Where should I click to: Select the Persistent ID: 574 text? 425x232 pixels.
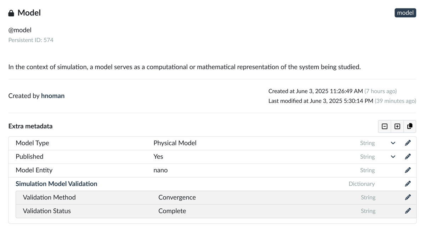point(31,40)
